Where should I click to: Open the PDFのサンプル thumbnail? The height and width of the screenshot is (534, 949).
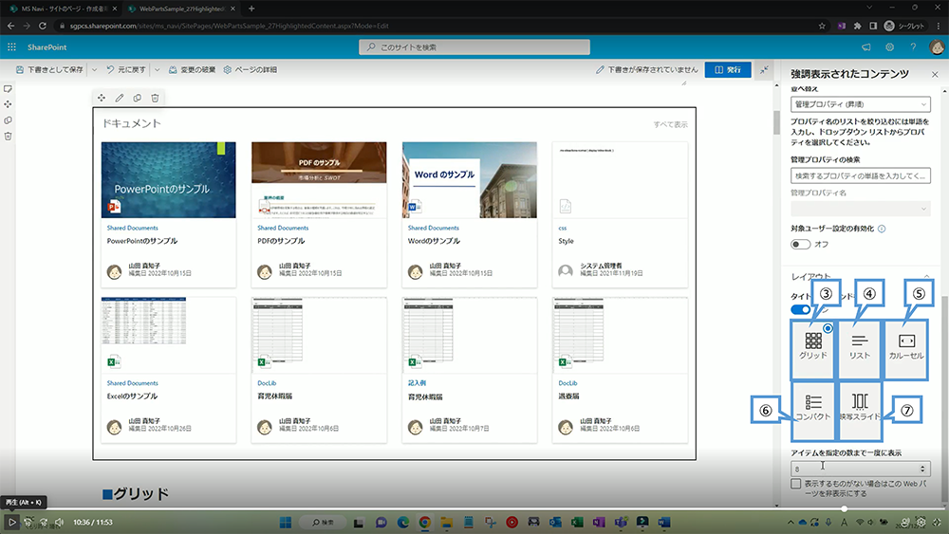coord(319,180)
